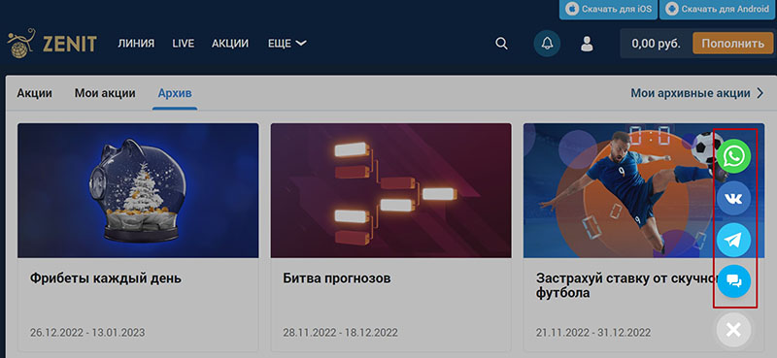Switch to the Акции tab
Viewport: 777px width, 358px height.
[x=34, y=93]
